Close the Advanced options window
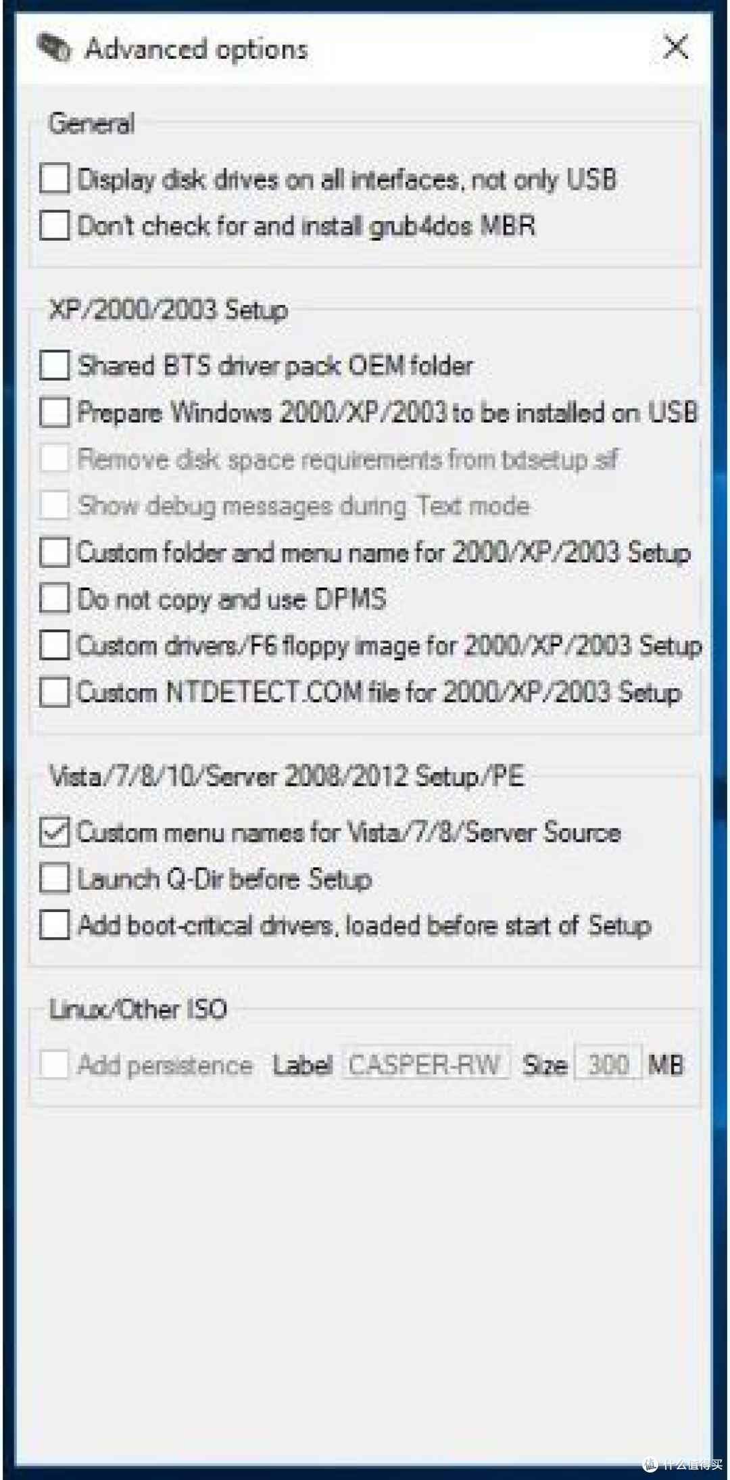 coord(676,48)
